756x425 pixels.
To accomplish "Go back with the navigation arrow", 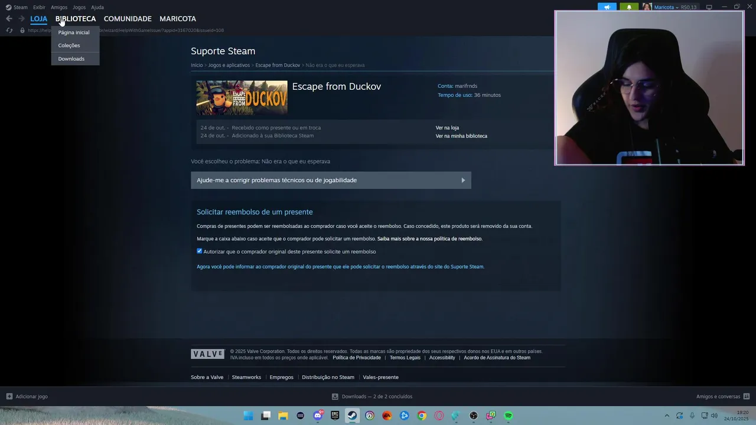I will point(9,19).
